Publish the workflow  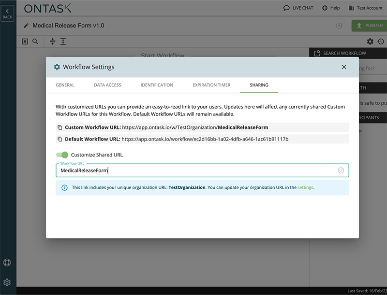[x=370, y=26]
